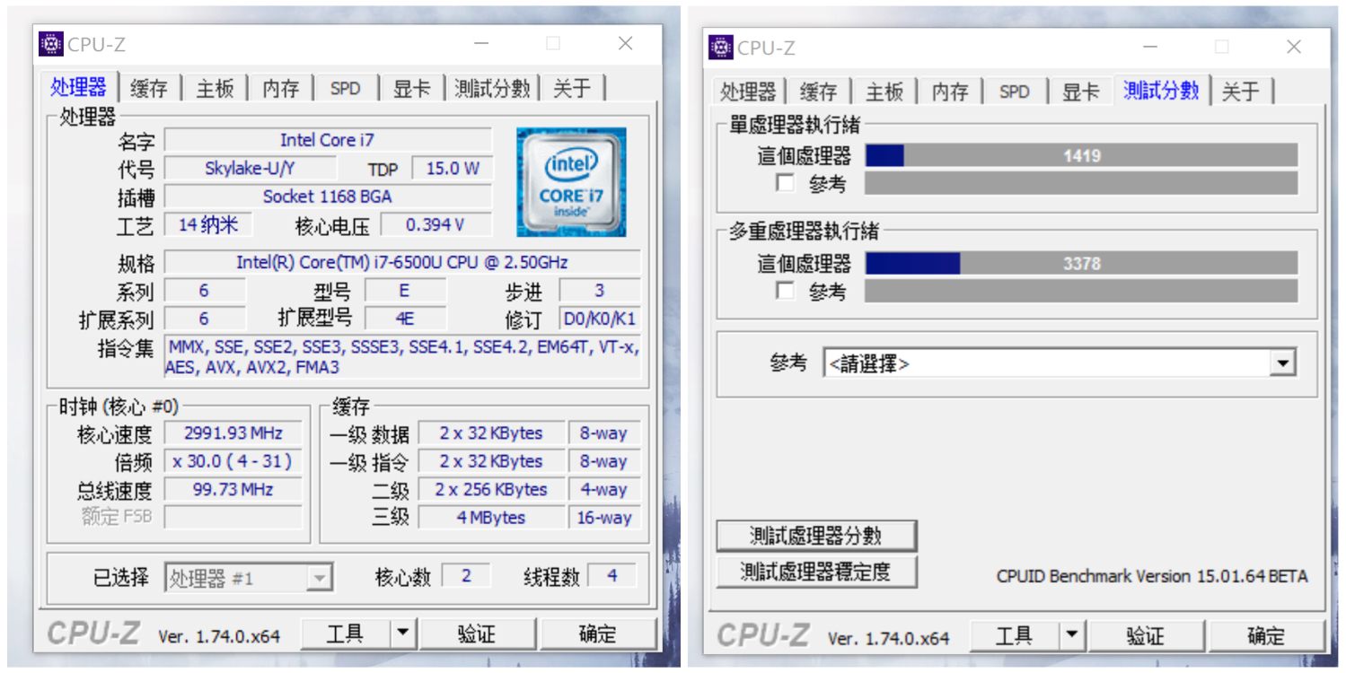1346x673 pixels.
Task: Click 倍频 value x 30.0 ( 4 - 31 )
Action: tap(233, 461)
